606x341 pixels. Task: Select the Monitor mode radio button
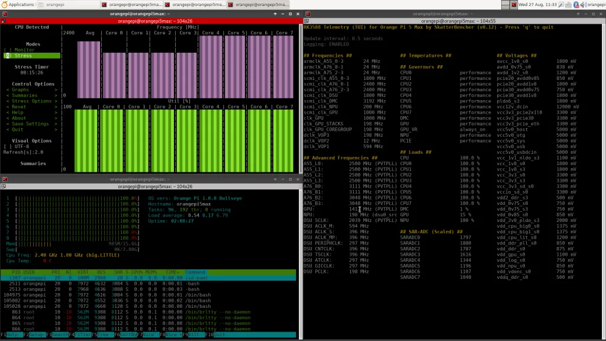pyautogui.click(x=7, y=50)
